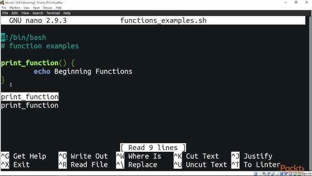Open the terminal Edit menu
Viewport: 312px width, 176px height.
(x=15, y=13)
